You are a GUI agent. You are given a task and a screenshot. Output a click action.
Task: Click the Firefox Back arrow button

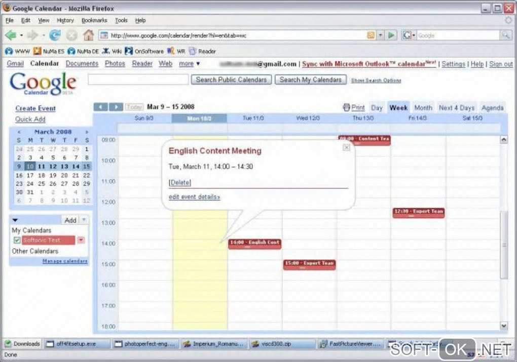point(11,35)
